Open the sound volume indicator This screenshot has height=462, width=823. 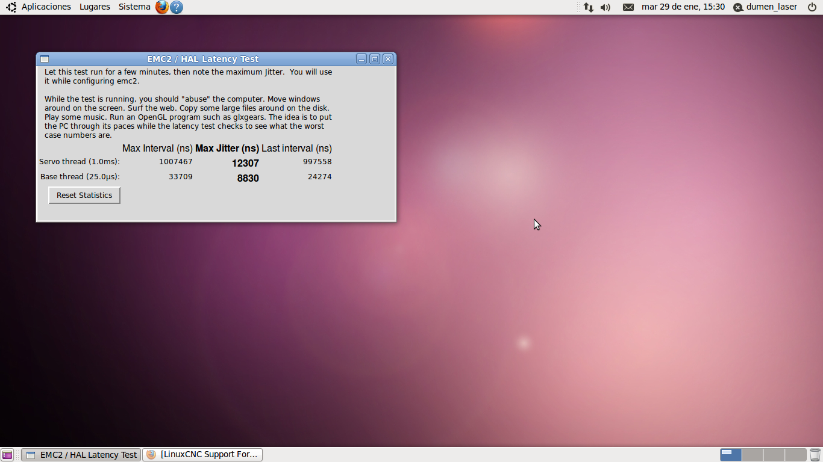tap(606, 7)
